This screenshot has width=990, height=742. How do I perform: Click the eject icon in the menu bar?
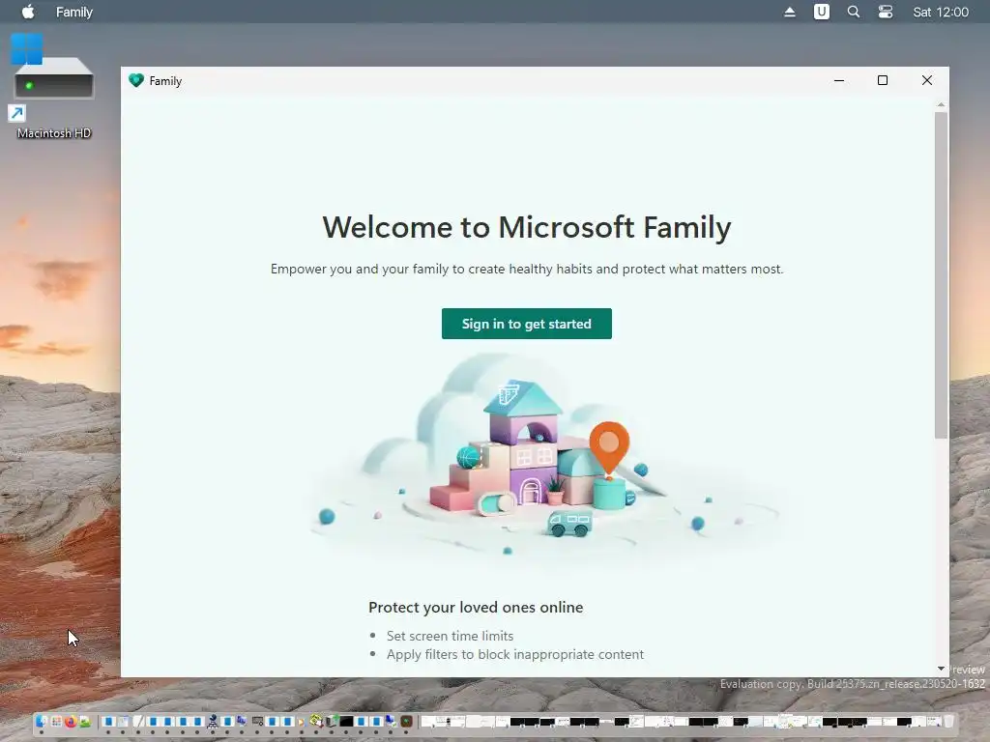click(x=790, y=12)
